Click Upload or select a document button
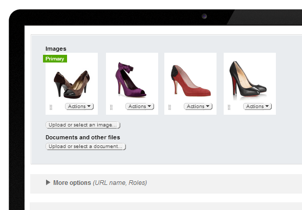 85,146
